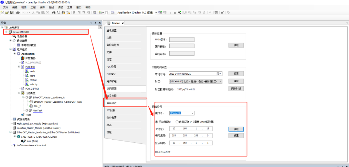Screen dimensions: 349x167
Task: Click the Login to device toolbar icon
Action: pos(160,13)
